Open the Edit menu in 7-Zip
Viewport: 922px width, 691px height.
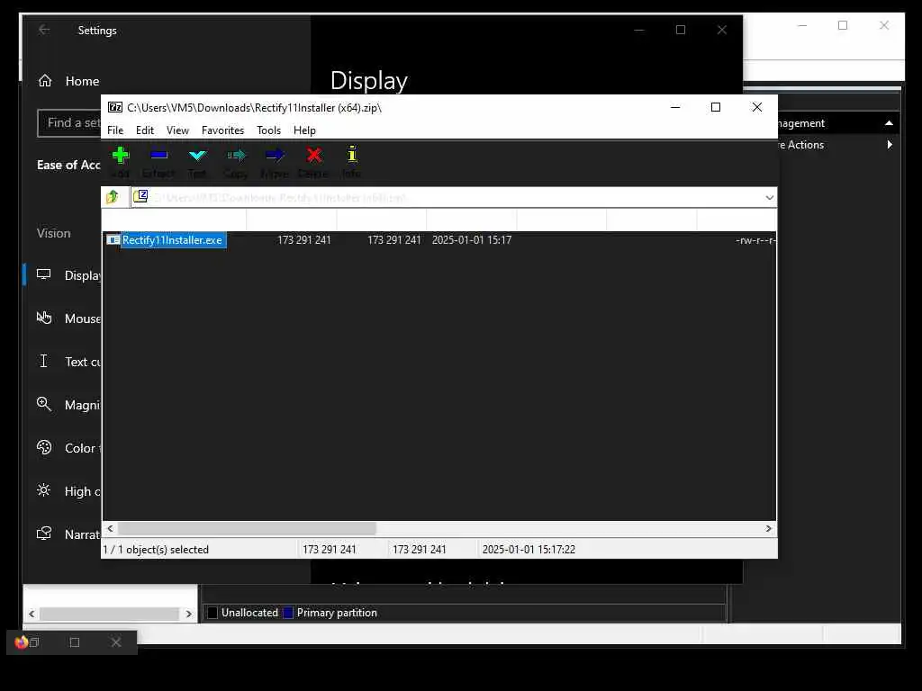[145, 130]
